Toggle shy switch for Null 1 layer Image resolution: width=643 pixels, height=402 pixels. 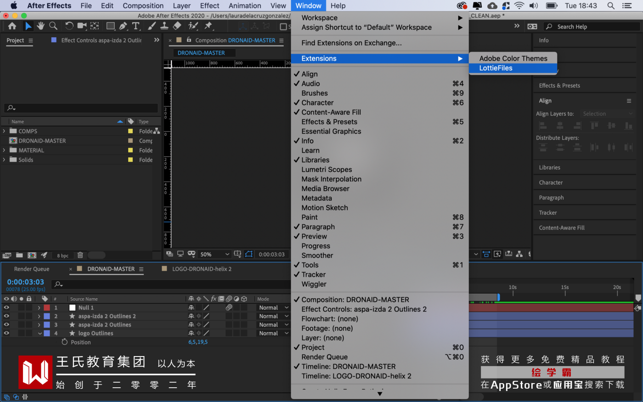pos(191,308)
